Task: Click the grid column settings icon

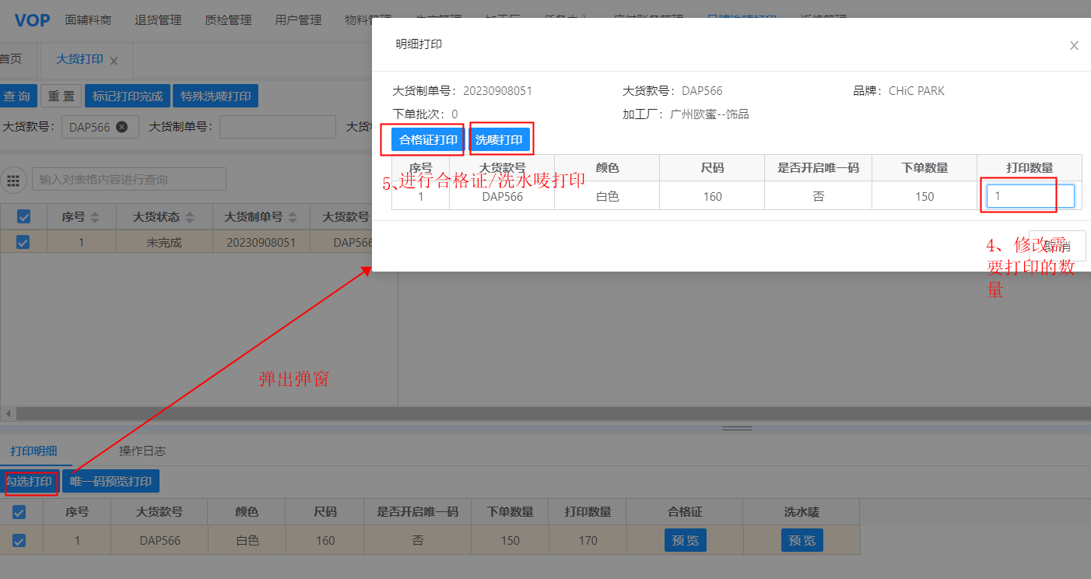Action: click(13, 180)
